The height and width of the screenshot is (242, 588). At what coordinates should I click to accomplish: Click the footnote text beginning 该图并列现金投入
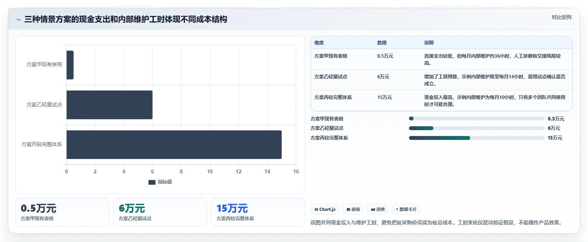click(437, 223)
